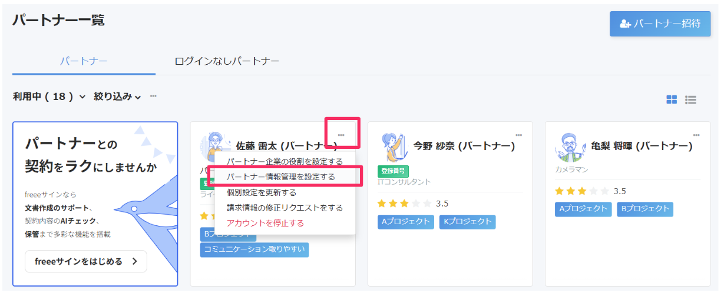Image resolution: width=721 pixels, height=293 pixels.
Task: Select パートナー企業の役割を設定する menu item
Action: pyautogui.click(x=285, y=161)
